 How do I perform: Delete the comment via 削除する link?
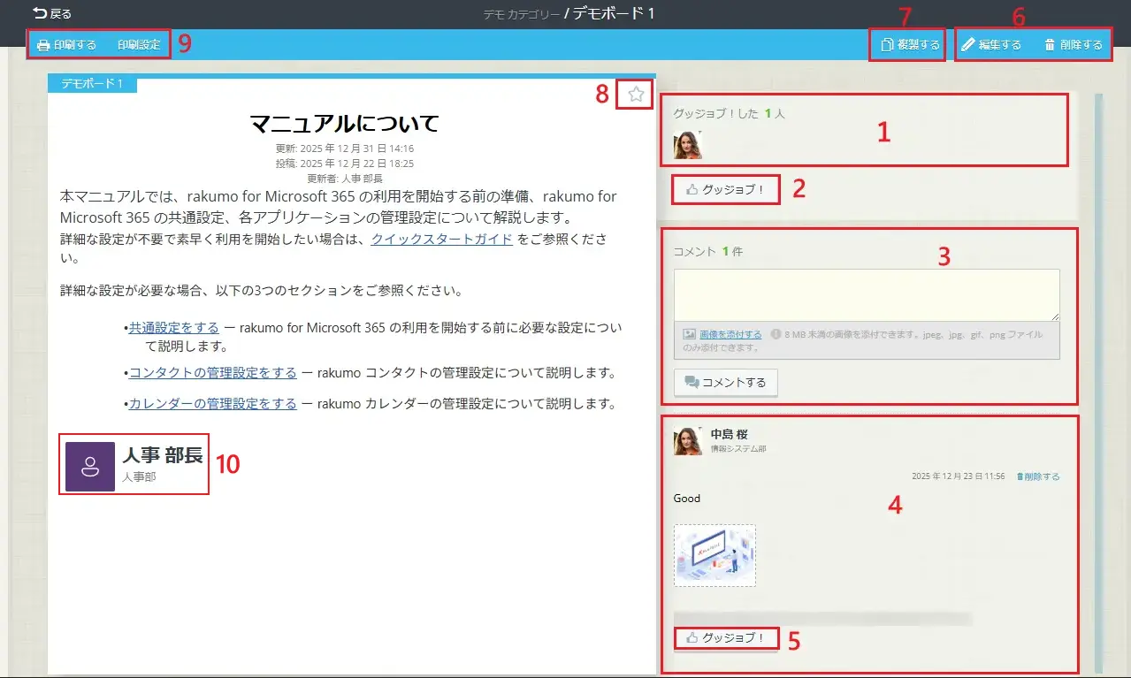[1038, 476]
